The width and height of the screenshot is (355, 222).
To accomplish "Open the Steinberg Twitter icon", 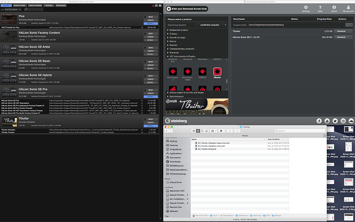I will [x=335, y=121].
